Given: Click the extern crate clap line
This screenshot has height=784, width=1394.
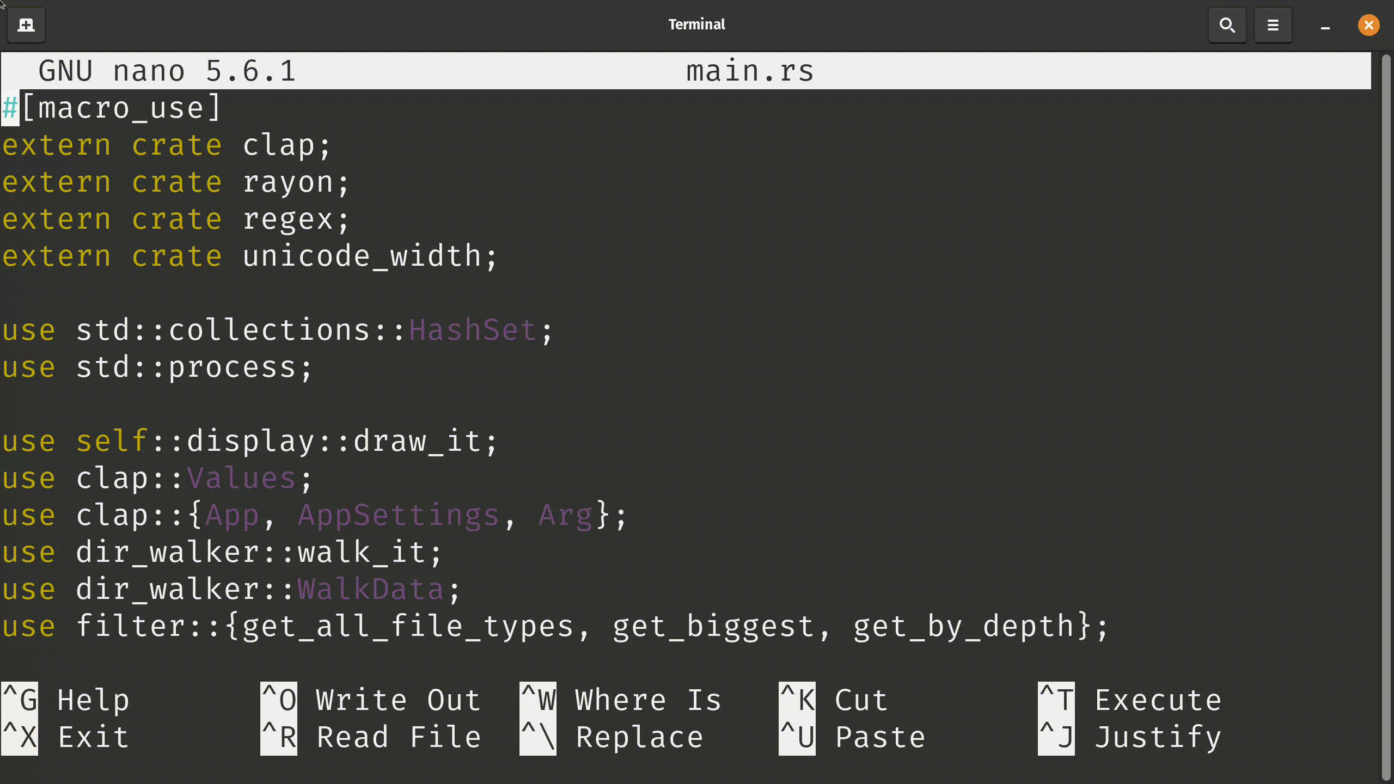Looking at the screenshot, I should (168, 145).
